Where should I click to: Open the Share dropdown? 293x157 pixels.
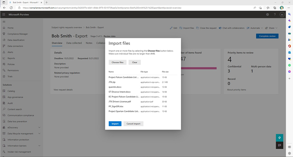(x=271, y=28)
